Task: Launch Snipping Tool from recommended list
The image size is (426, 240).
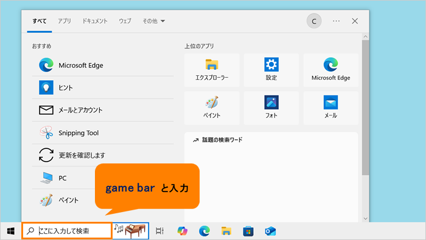Action: (103, 132)
